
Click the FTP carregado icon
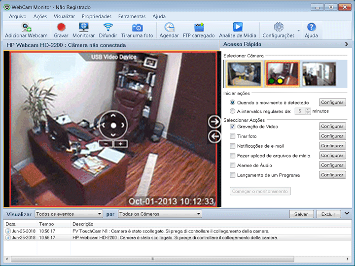click(x=199, y=28)
